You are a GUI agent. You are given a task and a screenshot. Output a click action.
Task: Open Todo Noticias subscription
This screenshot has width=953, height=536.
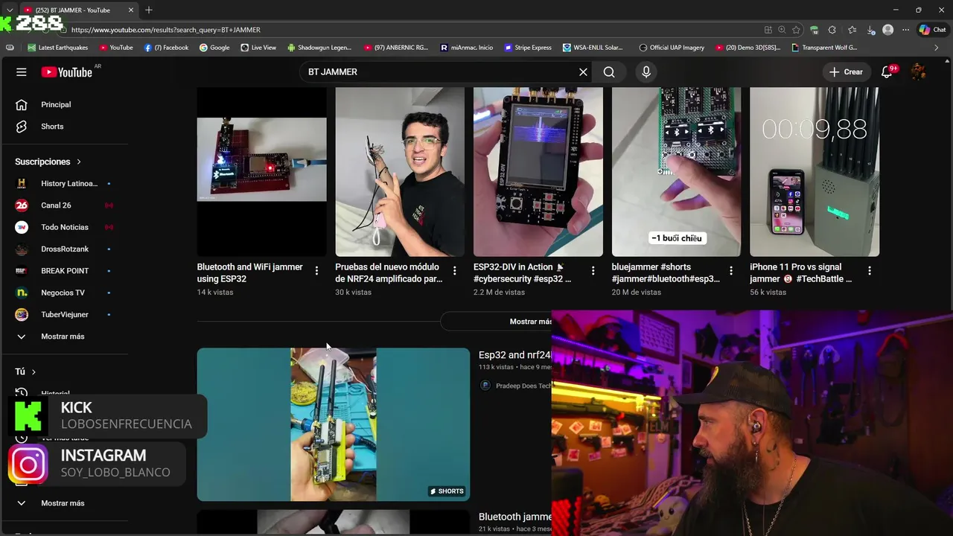click(x=64, y=227)
